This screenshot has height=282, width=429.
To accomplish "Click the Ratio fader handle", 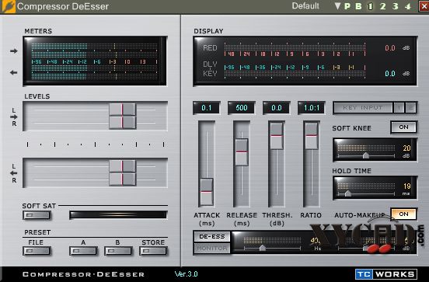I will point(312,136).
